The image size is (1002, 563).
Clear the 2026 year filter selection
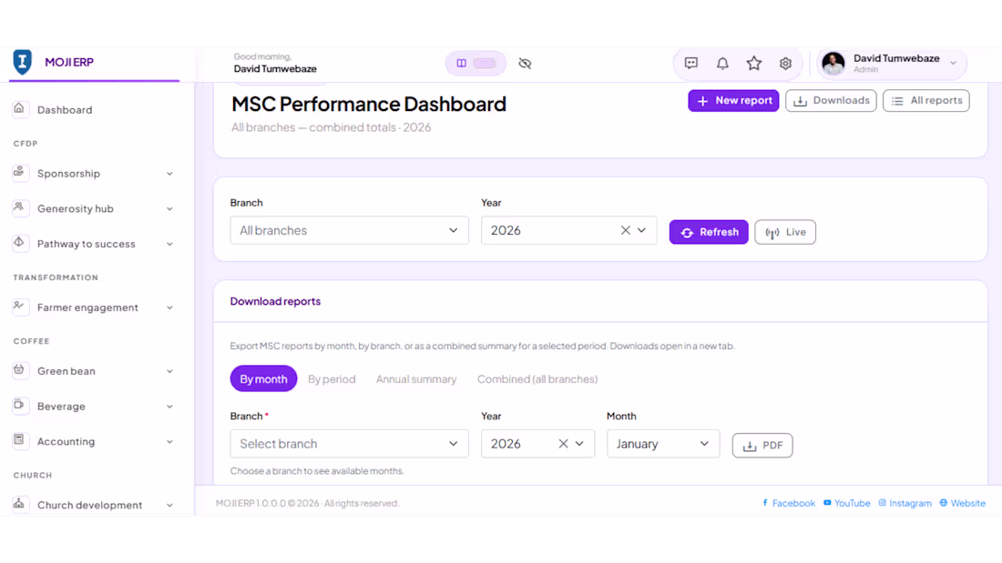pyautogui.click(x=626, y=230)
